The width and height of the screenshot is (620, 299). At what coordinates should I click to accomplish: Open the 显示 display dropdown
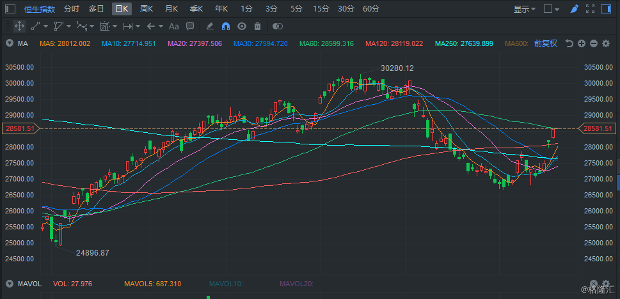pos(525,9)
